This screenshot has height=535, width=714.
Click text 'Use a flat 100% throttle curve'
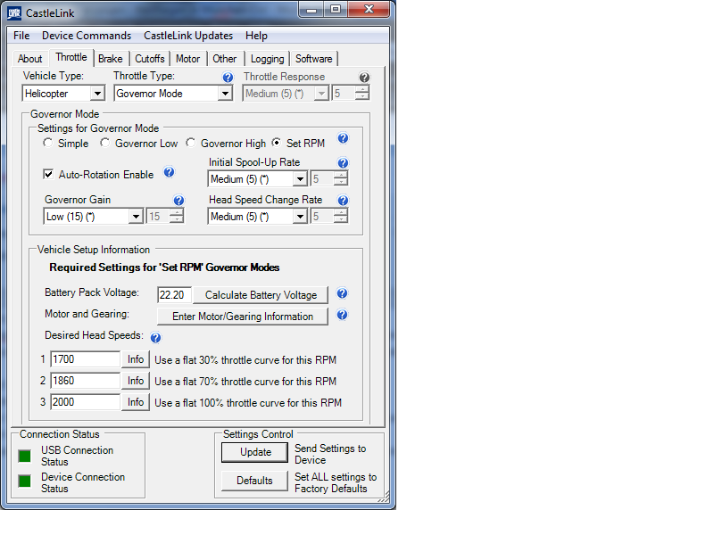(248, 403)
